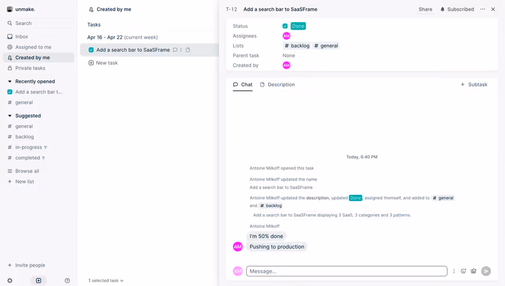Switch to the Chat tab
Viewport: 505px width, 286px height.
coord(243,85)
